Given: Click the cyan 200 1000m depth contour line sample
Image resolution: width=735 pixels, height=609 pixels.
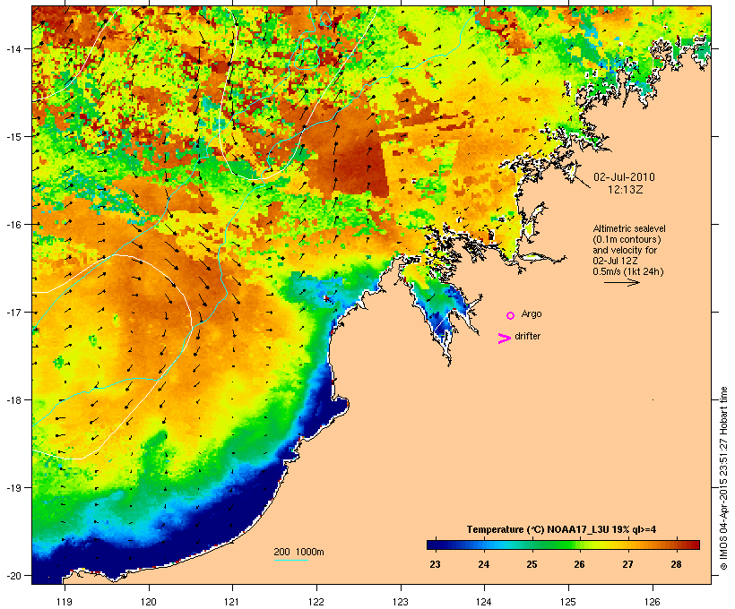Looking at the screenshot, I should click(x=291, y=560).
